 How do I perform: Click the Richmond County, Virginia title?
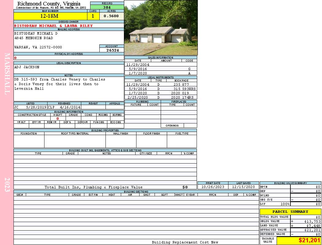point(49,4)
